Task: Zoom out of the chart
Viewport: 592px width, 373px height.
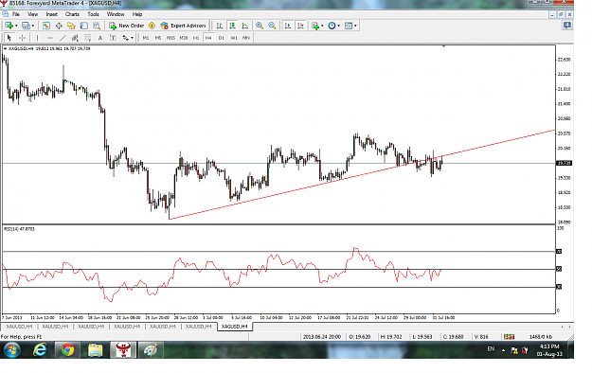Action: click(272, 26)
